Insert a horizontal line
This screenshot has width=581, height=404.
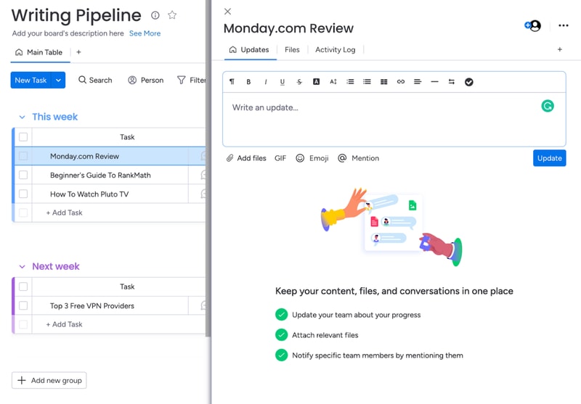(434, 82)
